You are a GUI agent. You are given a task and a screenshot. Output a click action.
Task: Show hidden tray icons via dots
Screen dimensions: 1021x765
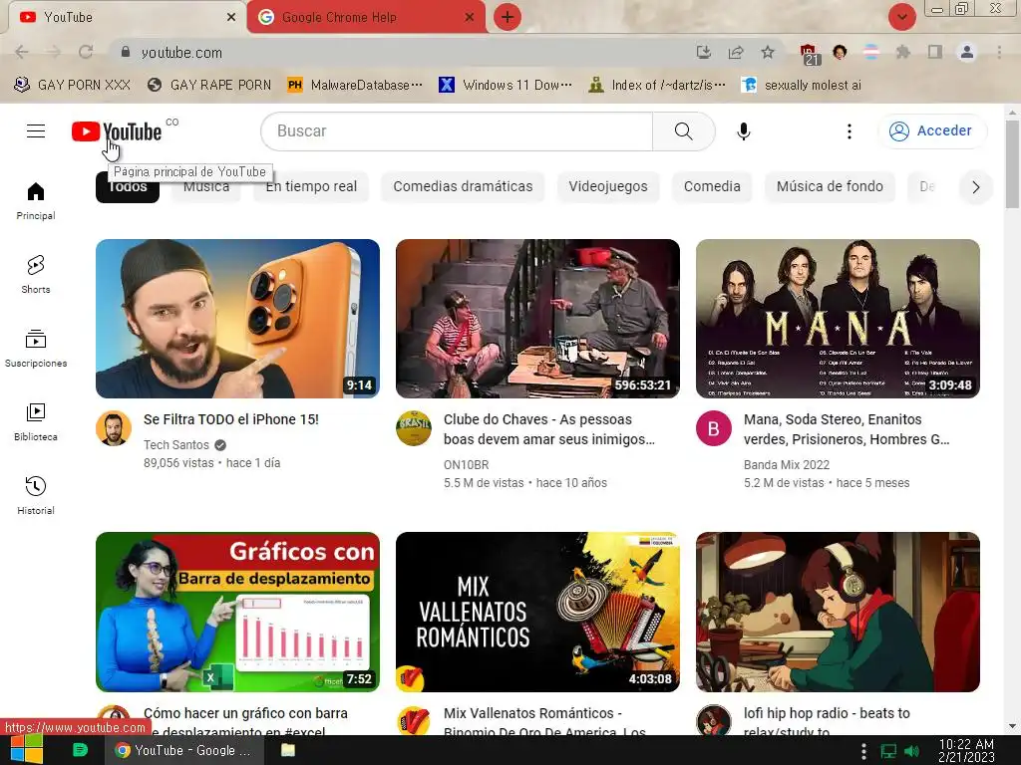point(863,751)
